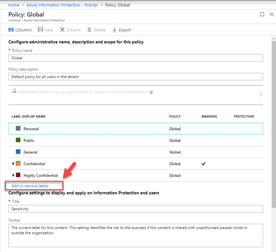Click the Policy: Global breadcrumb text
This screenshot has width=276, height=252.
117,5
